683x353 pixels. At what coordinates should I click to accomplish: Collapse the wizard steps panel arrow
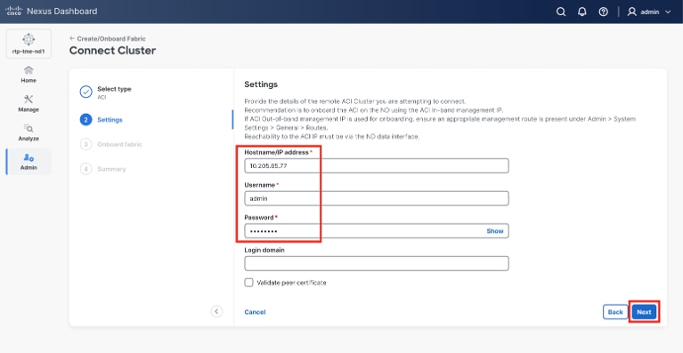pyautogui.click(x=216, y=311)
